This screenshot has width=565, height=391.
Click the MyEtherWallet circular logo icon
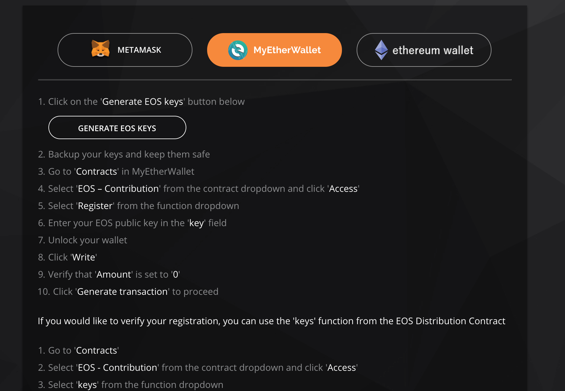(x=238, y=50)
